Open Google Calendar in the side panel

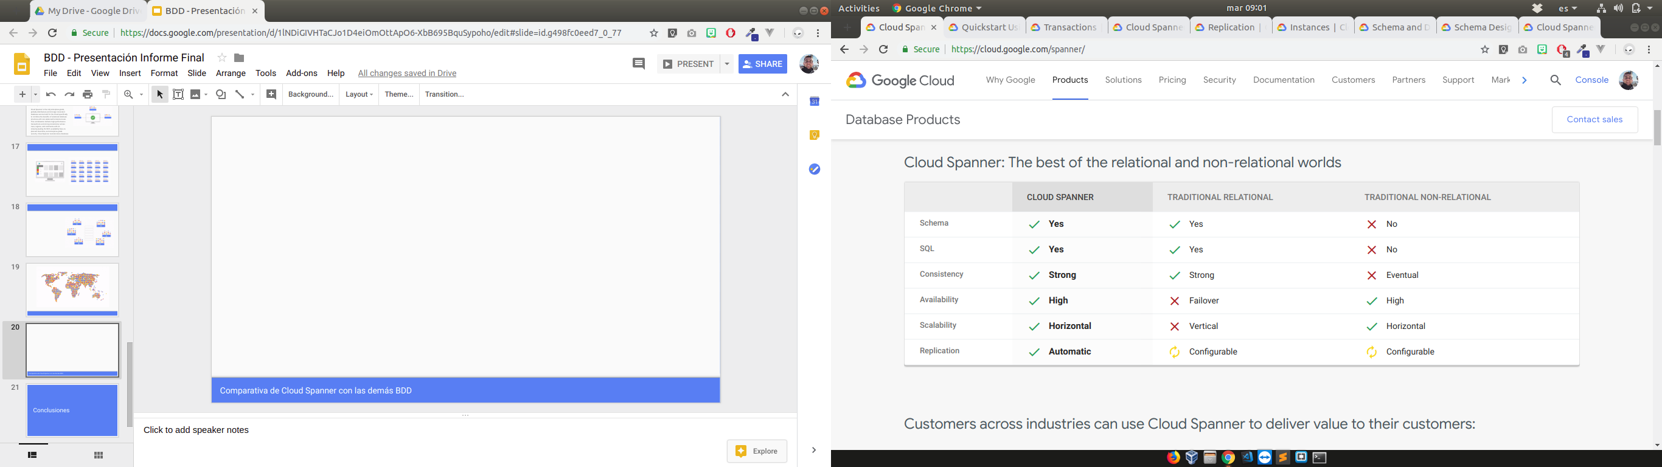[x=814, y=102]
